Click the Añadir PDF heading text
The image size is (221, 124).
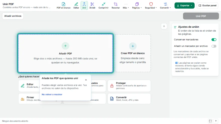(x=65, y=54)
